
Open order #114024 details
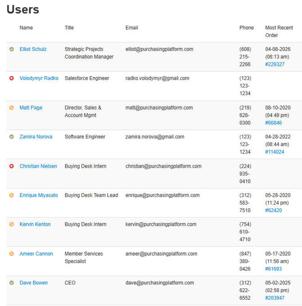point(275,152)
